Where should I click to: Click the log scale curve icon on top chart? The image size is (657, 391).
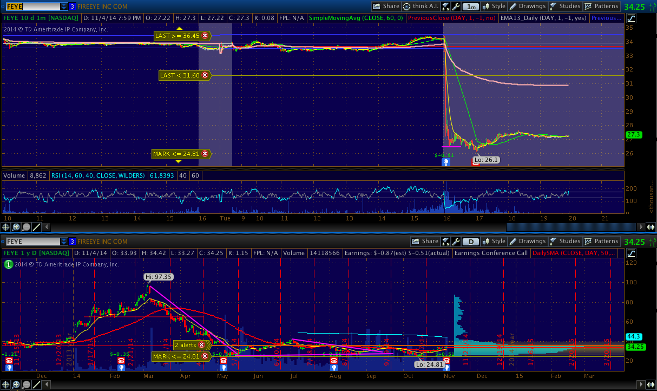pos(632,18)
